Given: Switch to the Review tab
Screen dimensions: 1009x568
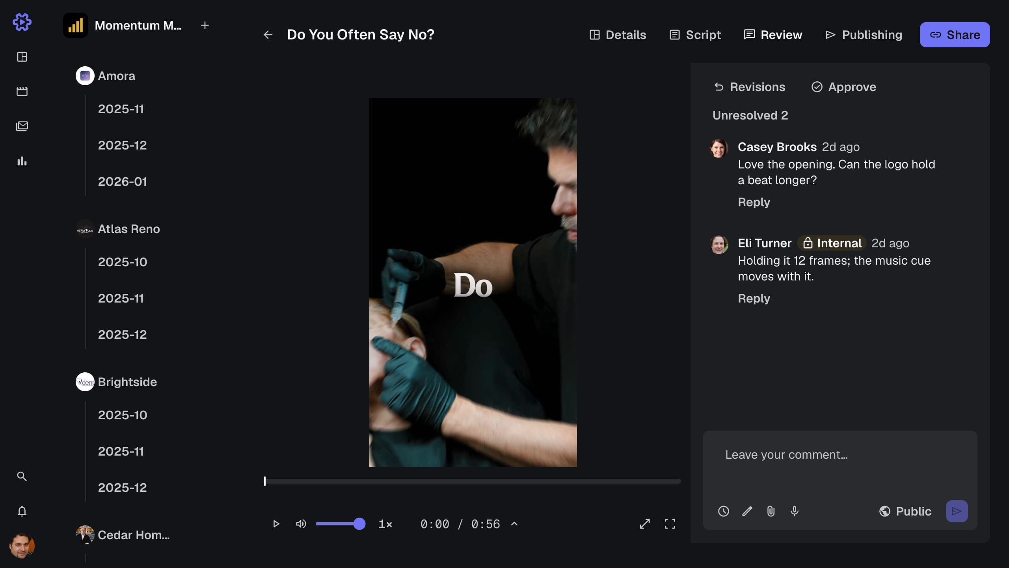Looking at the screenshot, I should click(x=773, y=35).
